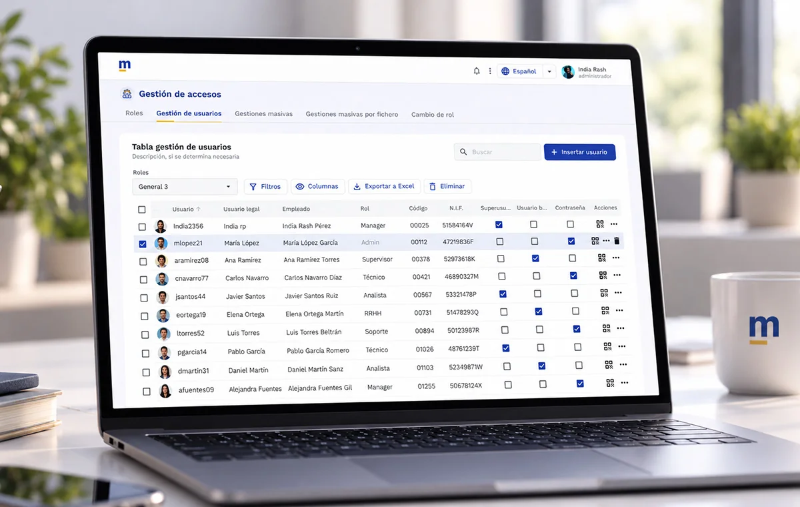The width and height of the screenshot is (800, 507).
Task: Sort by the Usuario column arrow
Action: pyautogui.click(x=198, y=209)
